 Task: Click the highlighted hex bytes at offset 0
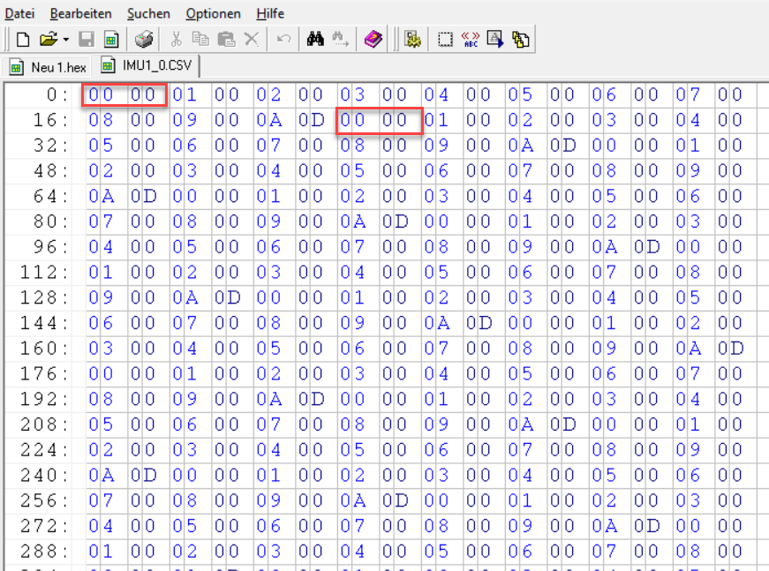click(x=124, y=94)
